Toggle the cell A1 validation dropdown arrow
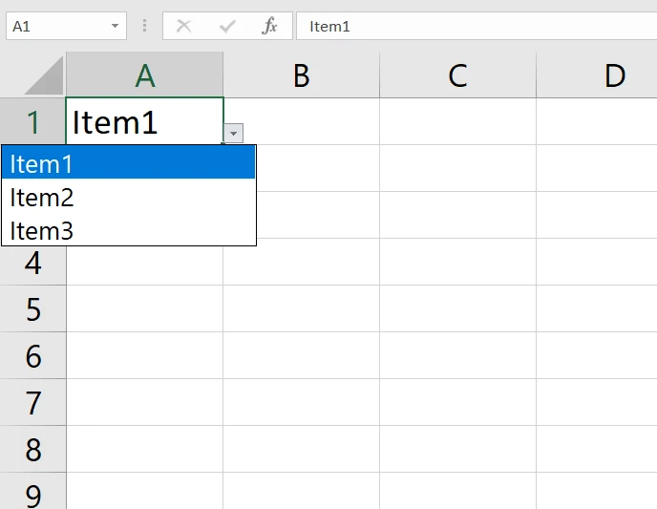This screenshot has width=657, height=509. pos(234,134)
